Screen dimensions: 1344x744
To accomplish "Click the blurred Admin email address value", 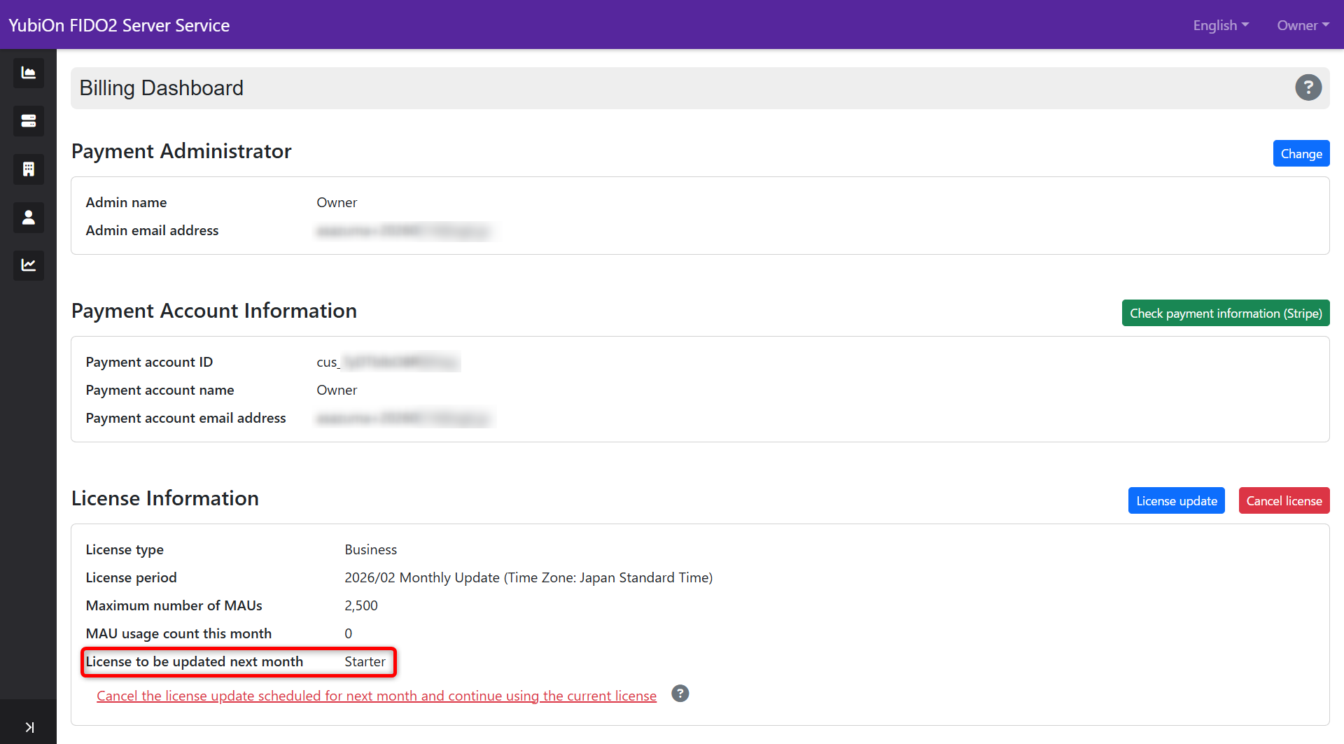I will pos(403,231).
